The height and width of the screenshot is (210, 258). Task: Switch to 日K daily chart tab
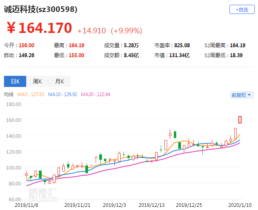(x=15, y=81)
